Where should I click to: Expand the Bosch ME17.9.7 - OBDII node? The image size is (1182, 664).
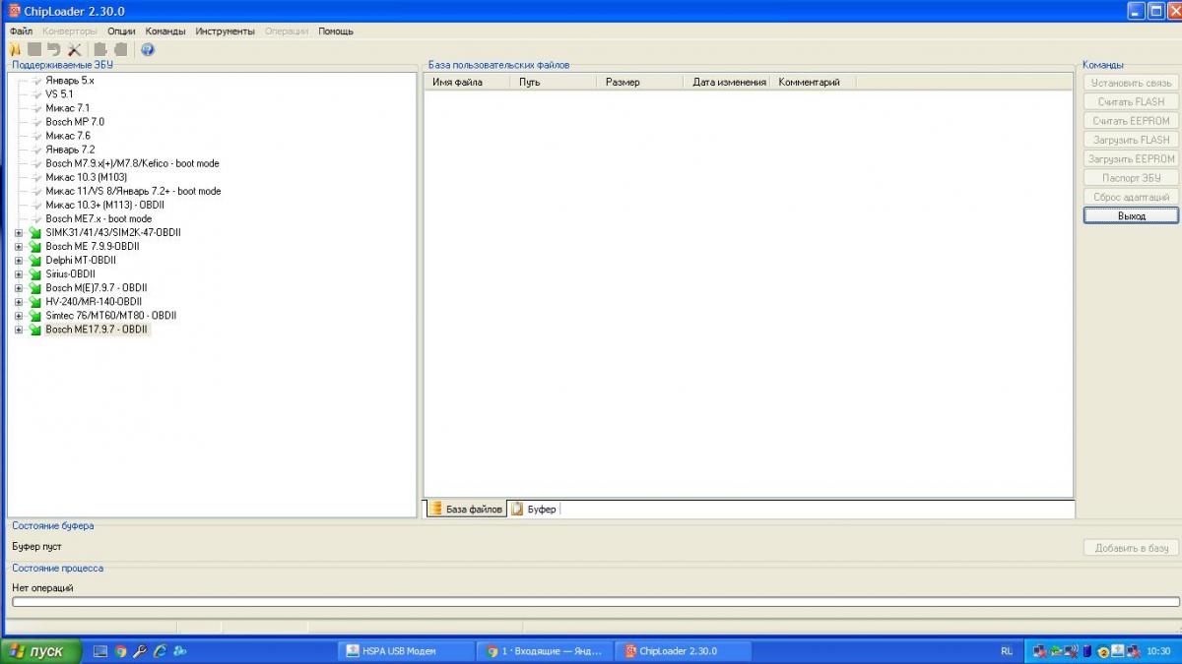19,330
